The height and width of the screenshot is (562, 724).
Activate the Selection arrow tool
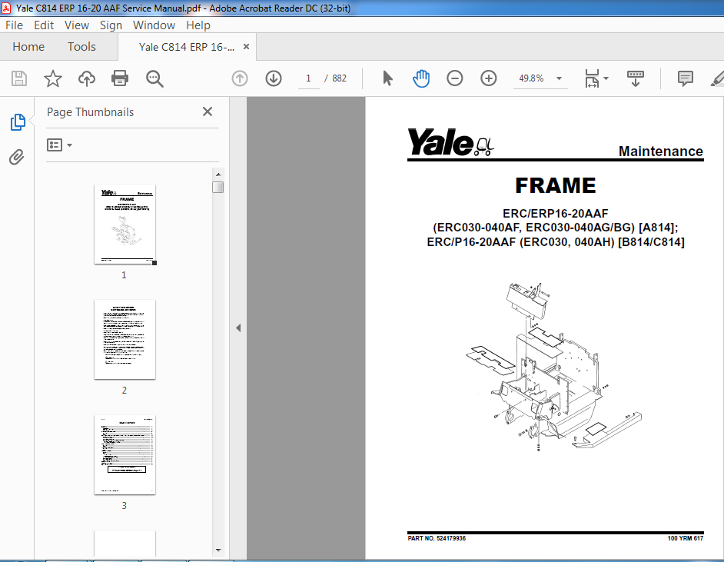(387, 78)
